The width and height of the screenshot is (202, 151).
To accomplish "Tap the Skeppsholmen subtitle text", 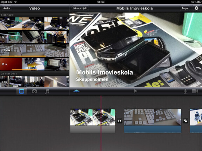I will pyautogui.click(x=92, y=79).
